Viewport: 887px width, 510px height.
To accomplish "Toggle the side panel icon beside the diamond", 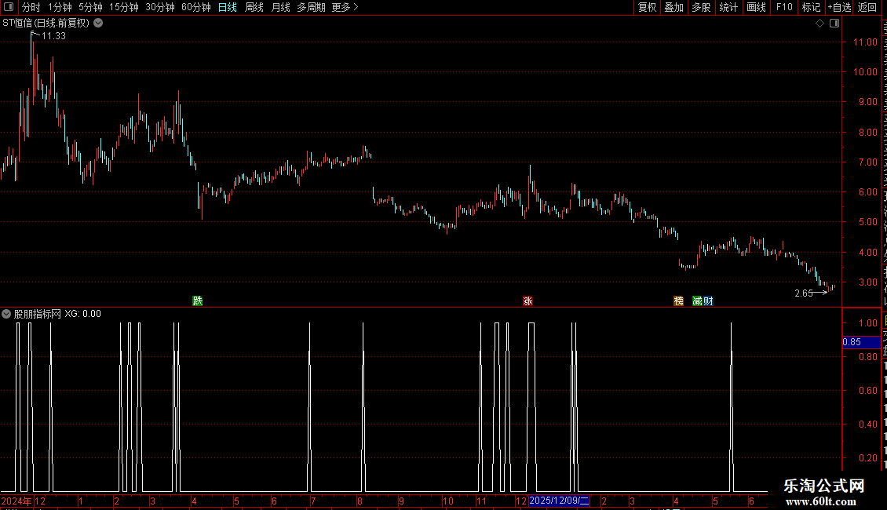I will point(834,24).
